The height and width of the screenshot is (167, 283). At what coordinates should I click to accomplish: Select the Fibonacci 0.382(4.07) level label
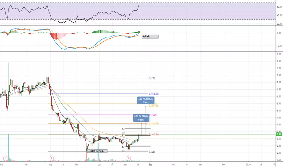point(154,124)
